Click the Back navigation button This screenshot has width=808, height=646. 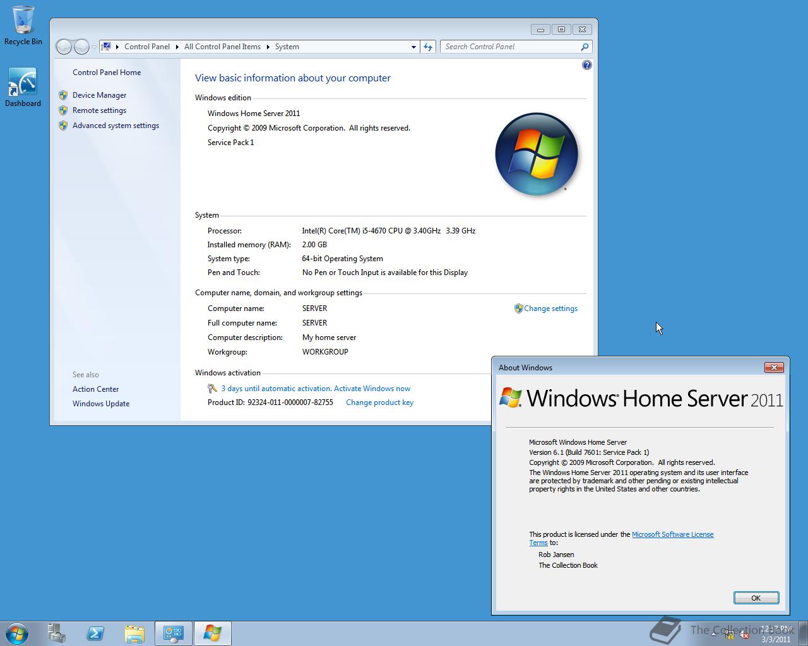click(x=64, y=47)
